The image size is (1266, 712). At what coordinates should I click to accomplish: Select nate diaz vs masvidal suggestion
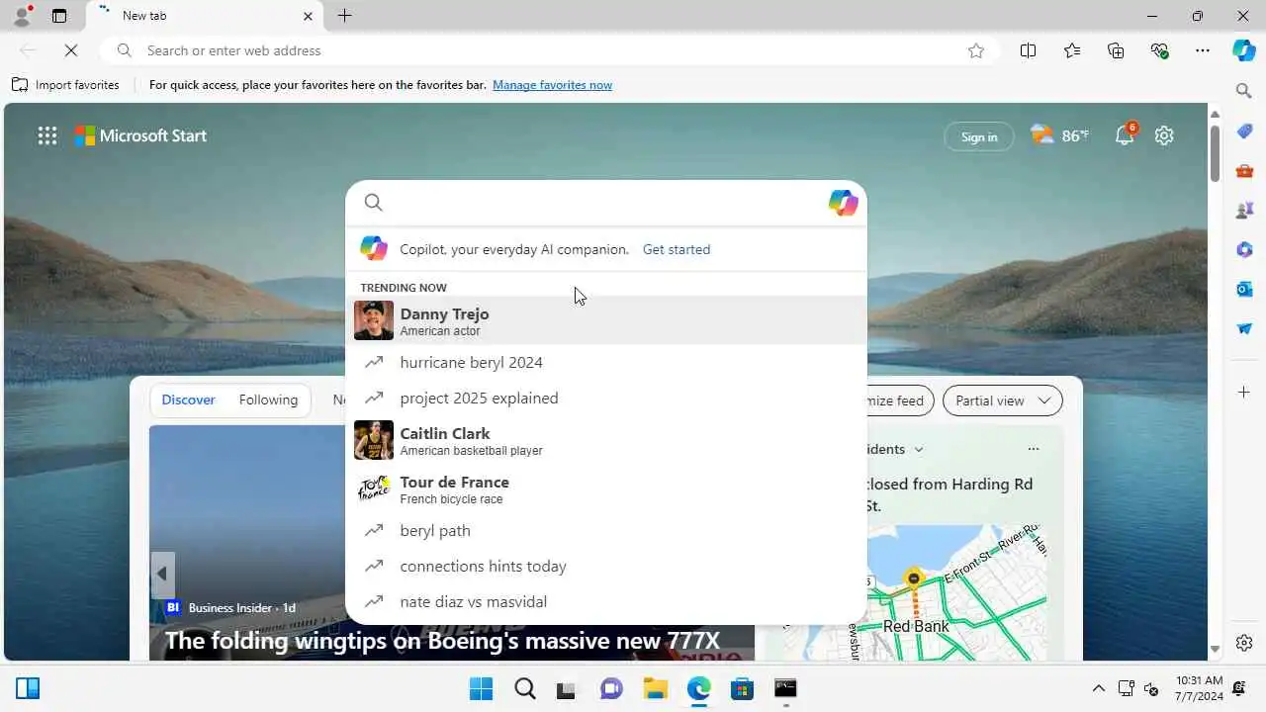(606, 601)
